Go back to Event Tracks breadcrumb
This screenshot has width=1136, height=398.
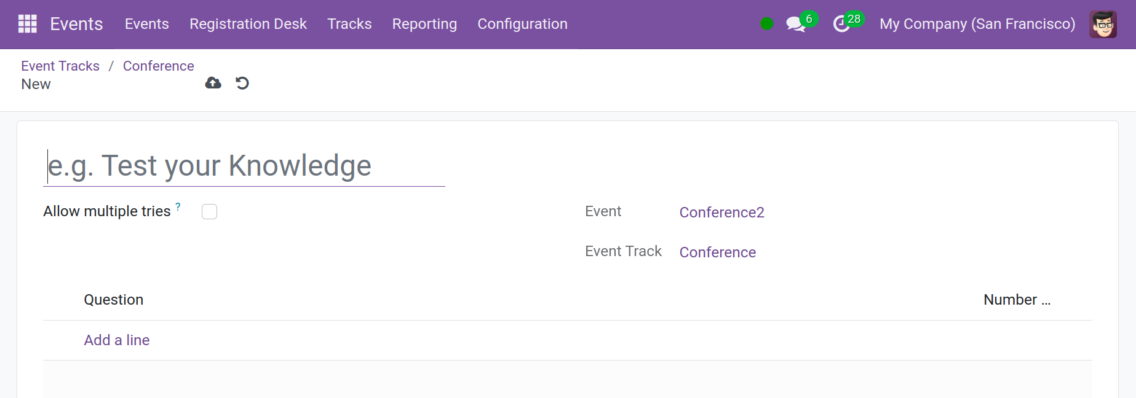(x=60, y=66)
